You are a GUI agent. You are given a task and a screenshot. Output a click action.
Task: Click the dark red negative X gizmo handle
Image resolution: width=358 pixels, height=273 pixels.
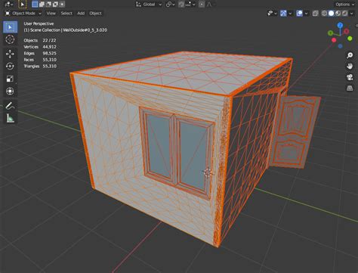[x=347, y=31]
